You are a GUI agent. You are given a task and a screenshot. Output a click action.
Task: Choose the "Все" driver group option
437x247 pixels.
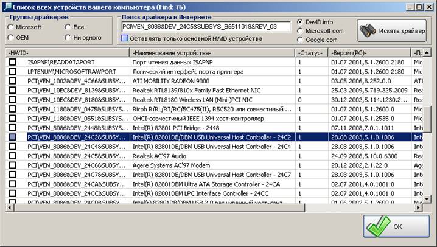point(67,27)
